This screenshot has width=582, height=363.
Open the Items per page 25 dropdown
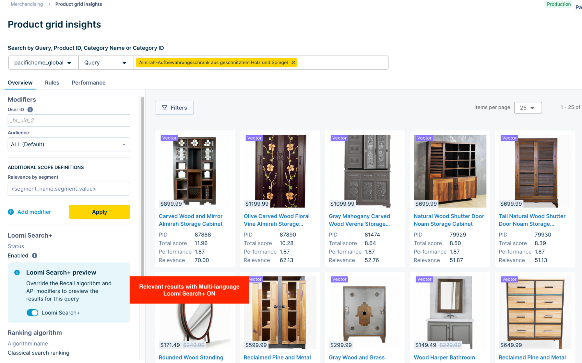tap(528, 108)
